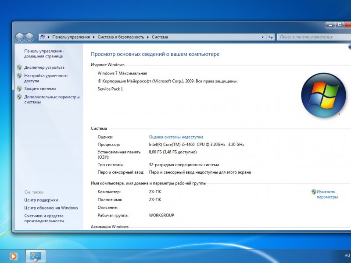351x263 pixels.
Task: Click the Forward navigation arrow button
Action: point(29,37)
